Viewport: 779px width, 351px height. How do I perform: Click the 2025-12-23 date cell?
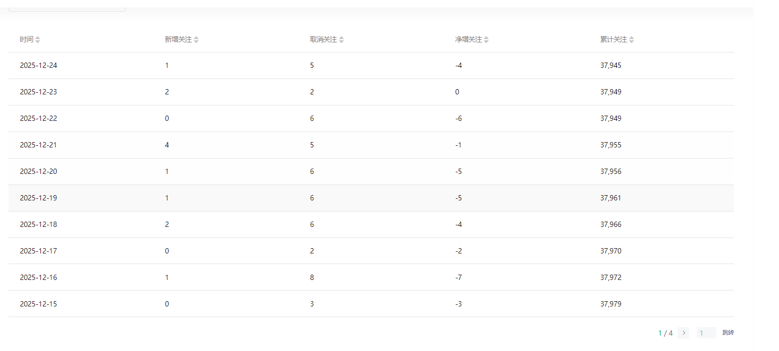pyautogui.click(x=38, y=92)
